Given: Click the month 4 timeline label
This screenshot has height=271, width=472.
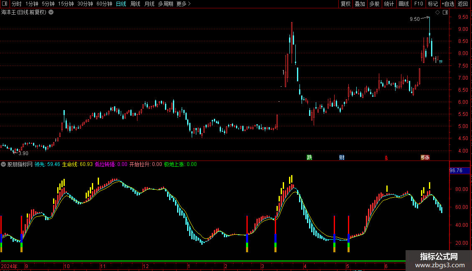Looking at the screenshot, I should tap(305, 266).
